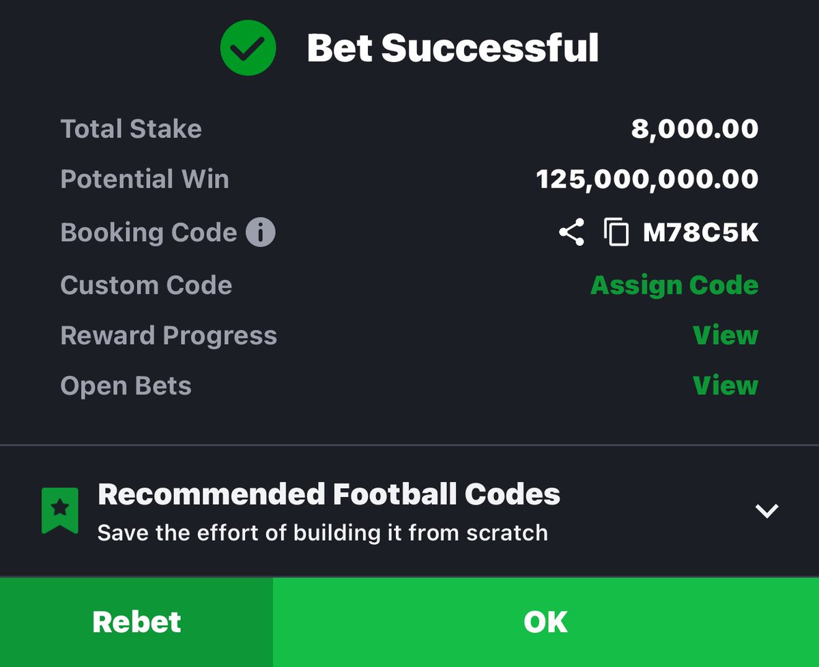Tap the green success checkmark icon

tap(248, 47)
